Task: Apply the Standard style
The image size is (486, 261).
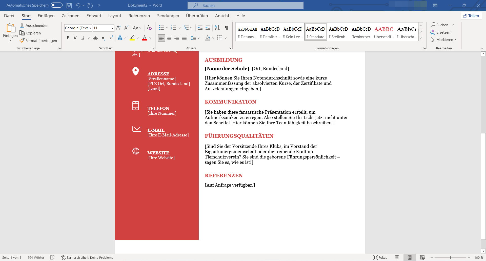Action: [316, 32]
